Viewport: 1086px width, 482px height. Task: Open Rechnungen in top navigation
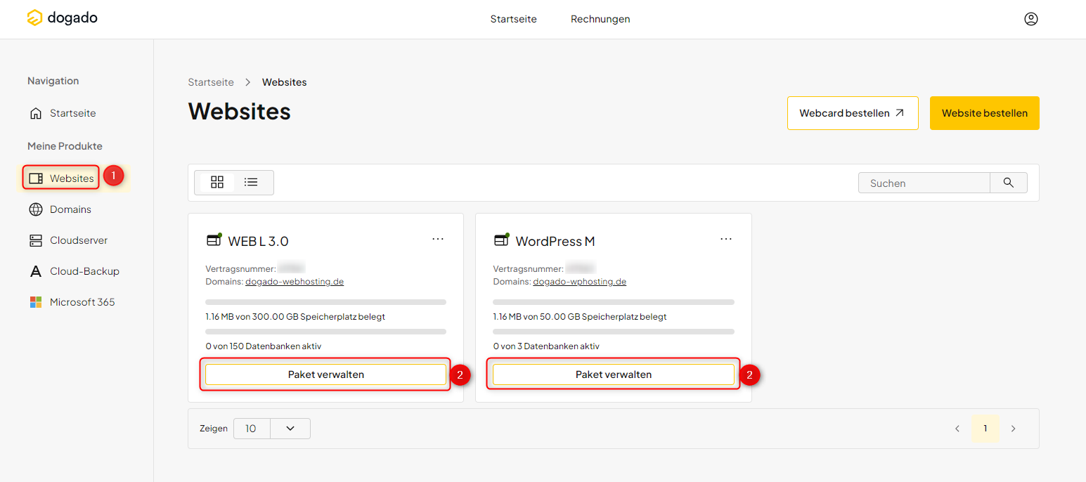600,19
